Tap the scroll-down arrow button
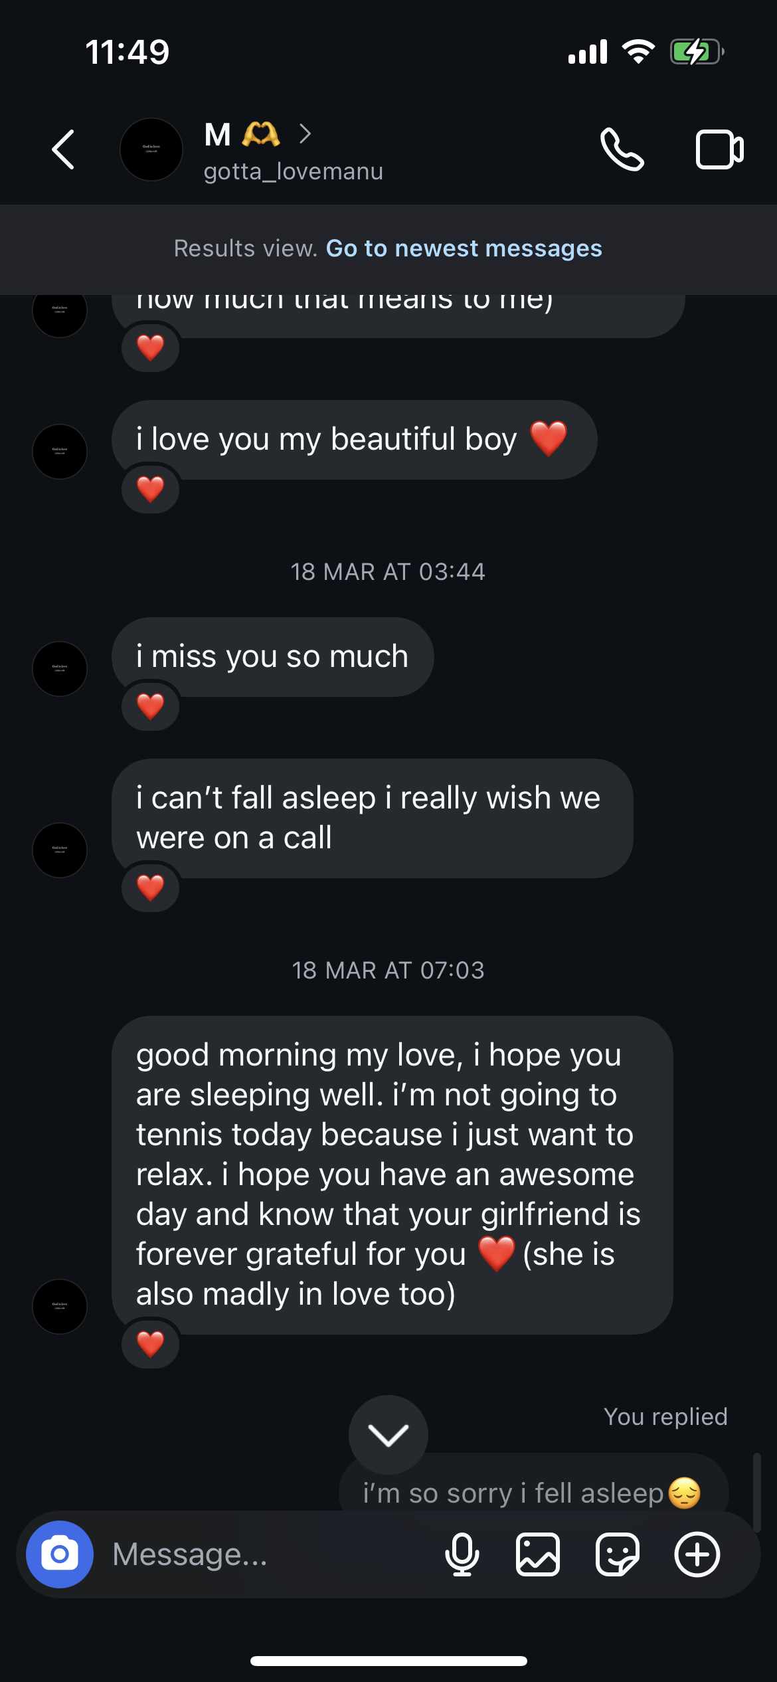 388,1435
